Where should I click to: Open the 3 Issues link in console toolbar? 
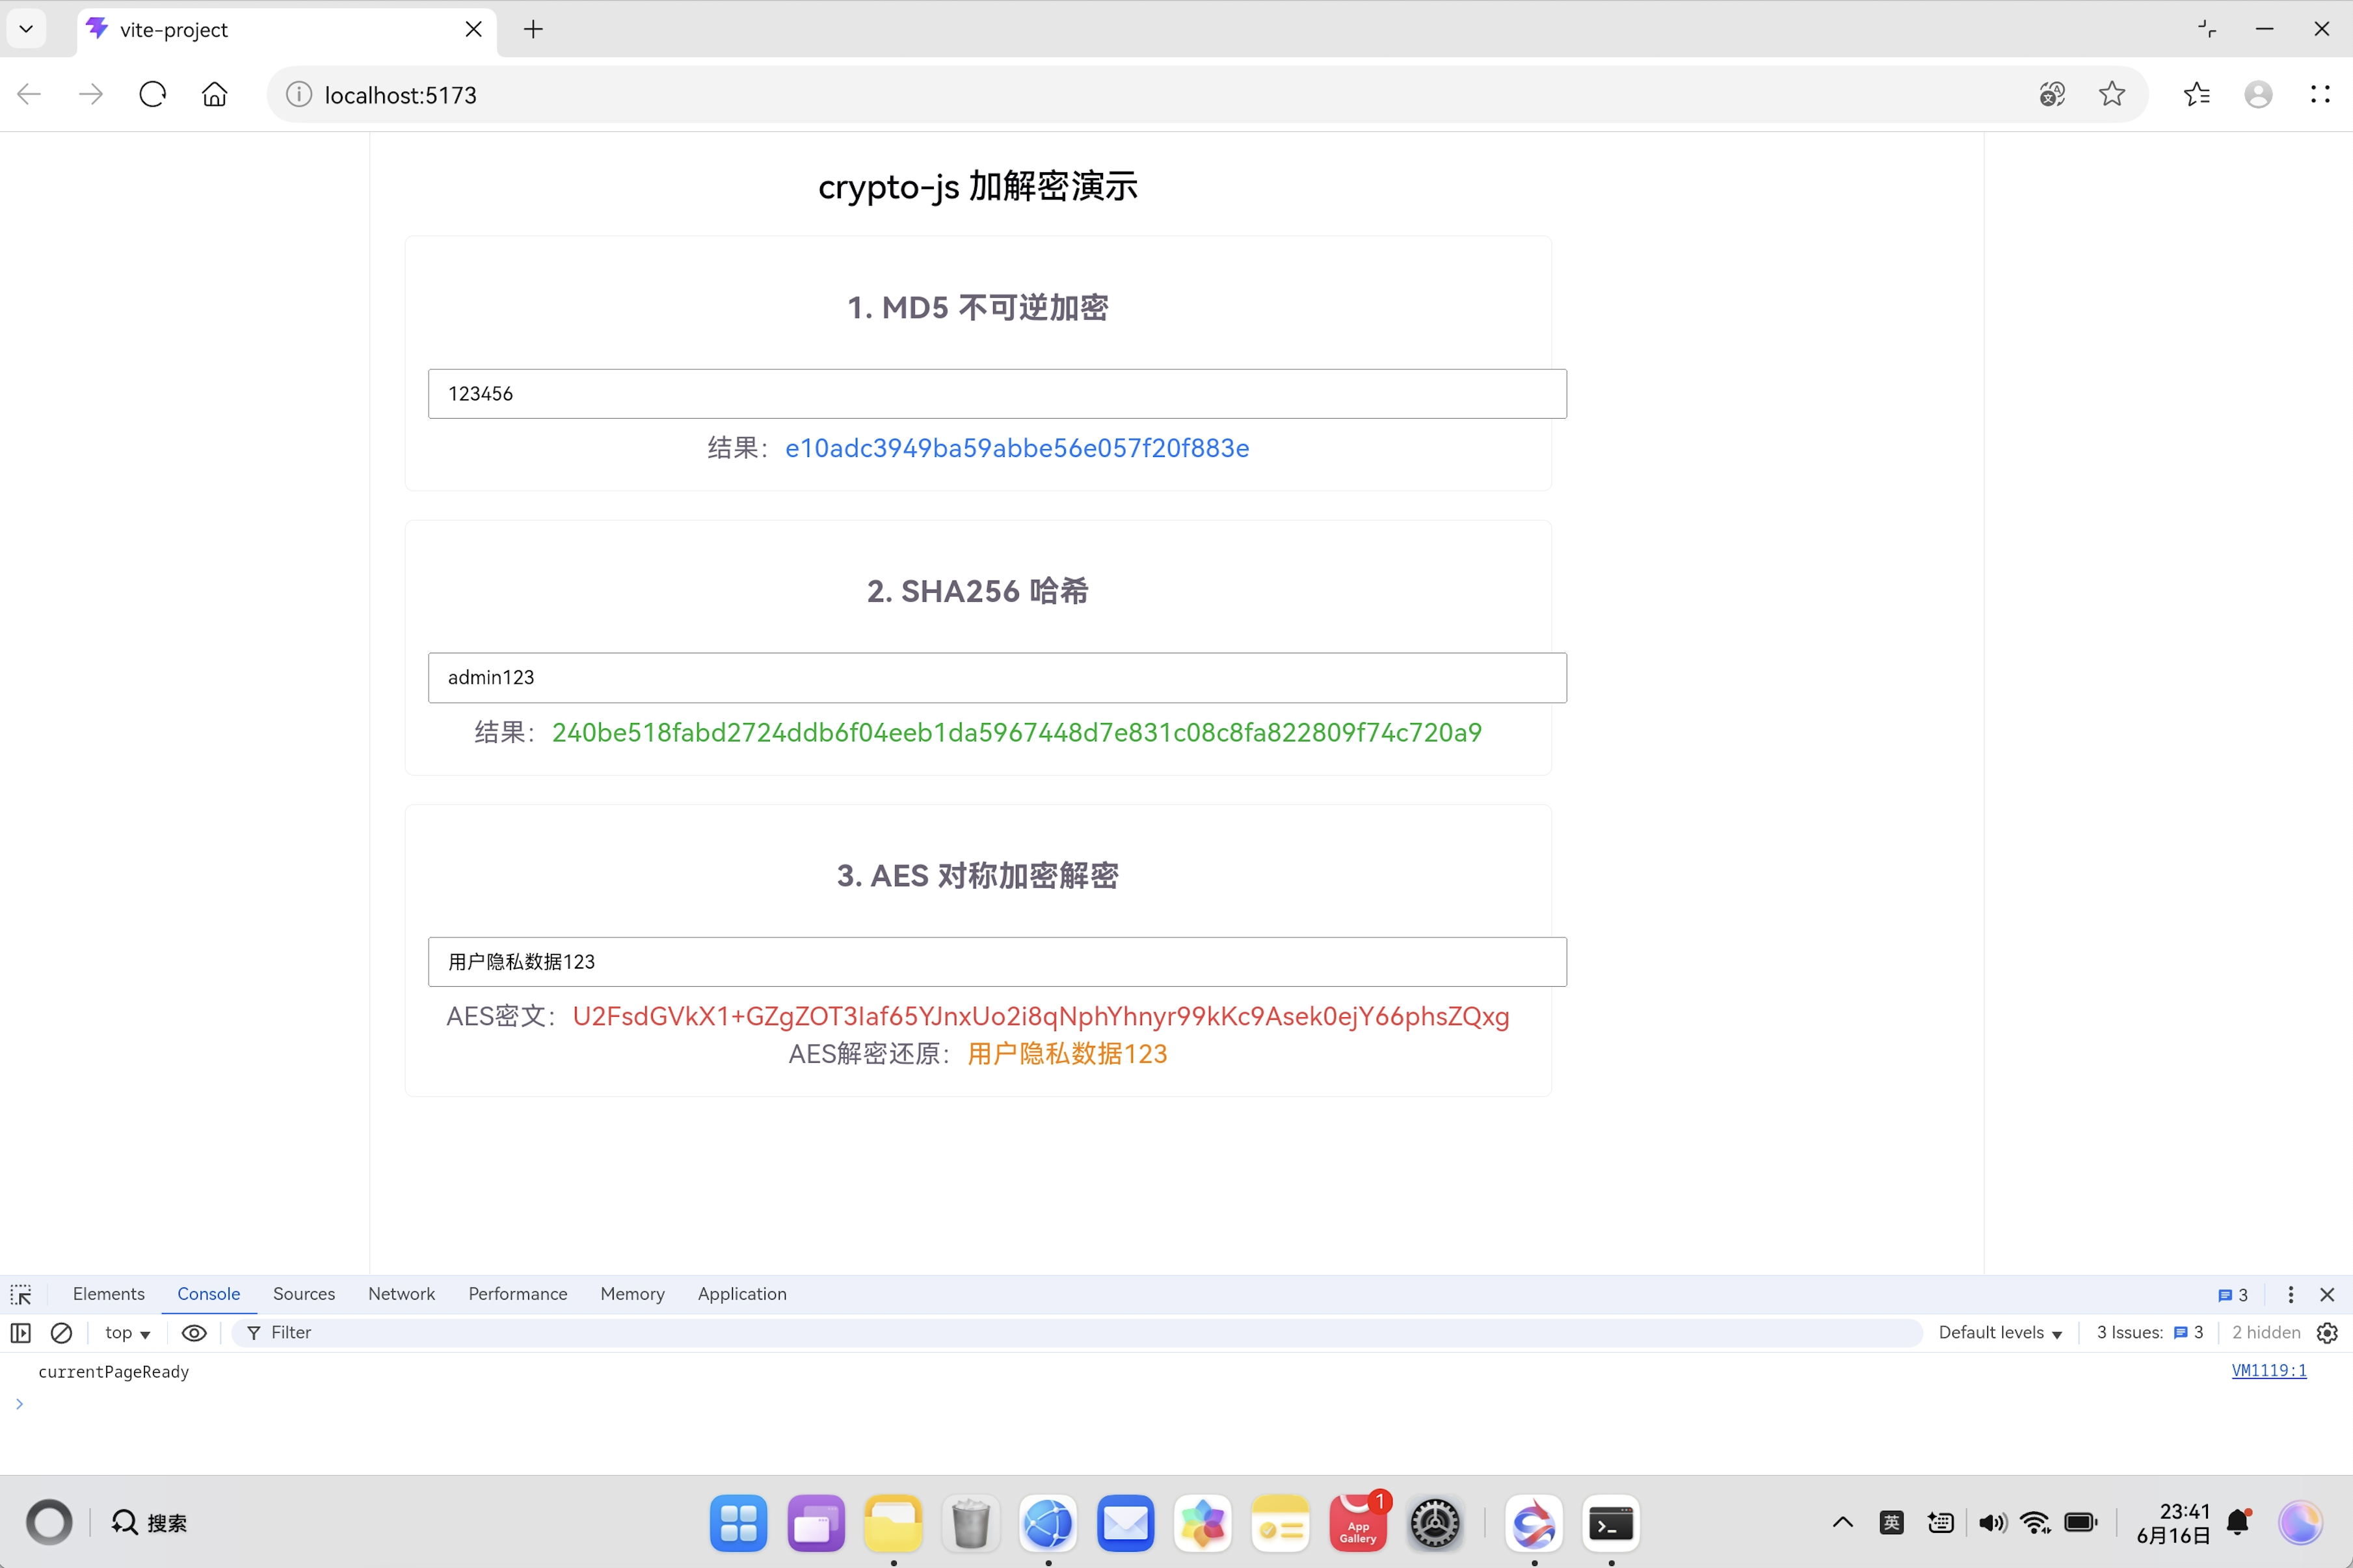[2150, 1332]
